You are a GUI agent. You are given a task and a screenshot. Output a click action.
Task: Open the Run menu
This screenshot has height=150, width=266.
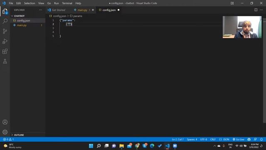57,3
